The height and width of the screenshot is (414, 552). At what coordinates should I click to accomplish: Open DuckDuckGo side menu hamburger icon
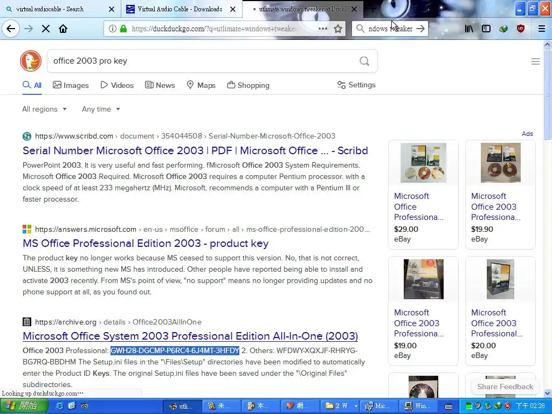pyautogui.click(x=535, y=61)
